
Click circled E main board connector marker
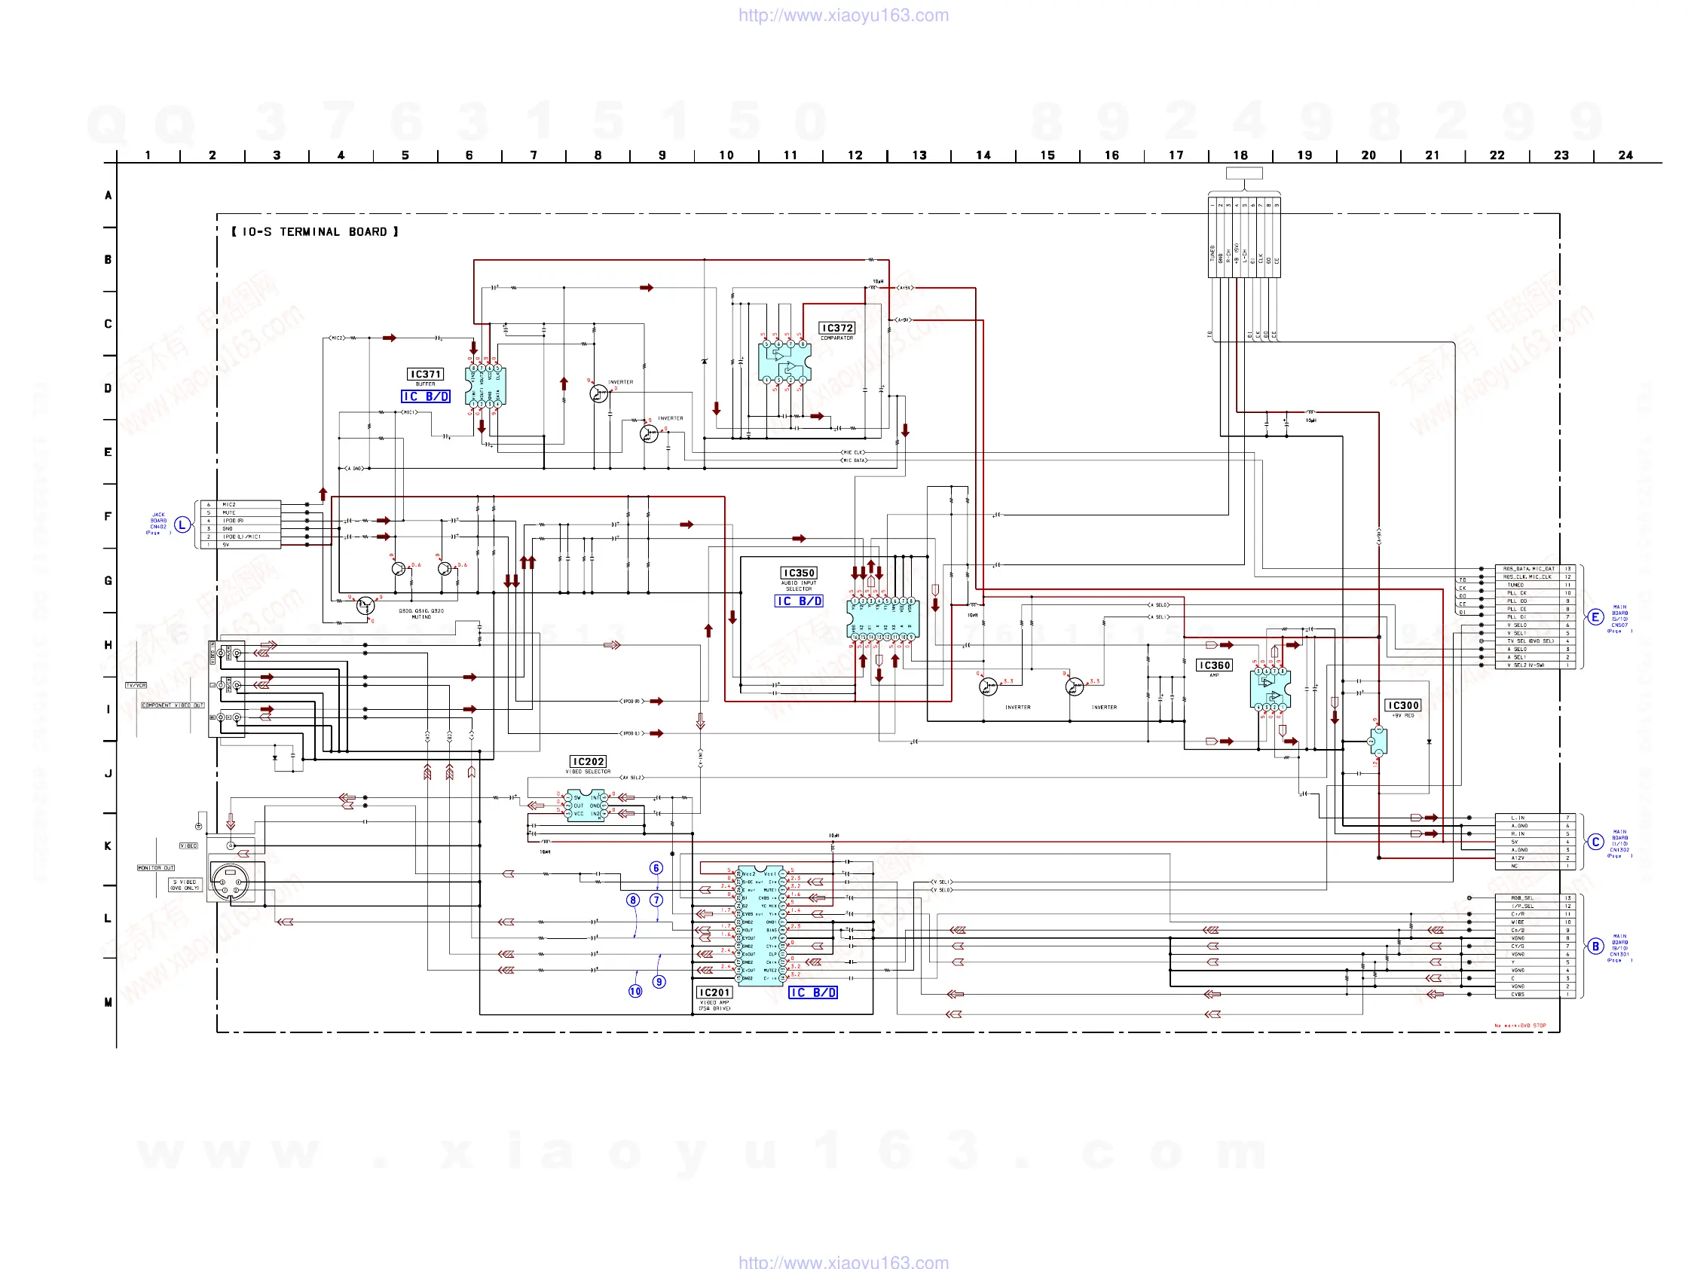click(1595, 617)
